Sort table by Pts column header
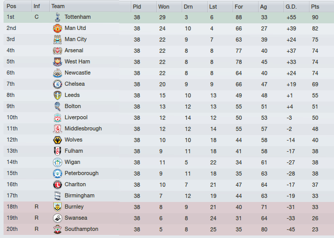The height and width of the screenshot is (238, 334). [x=316, y=7]
